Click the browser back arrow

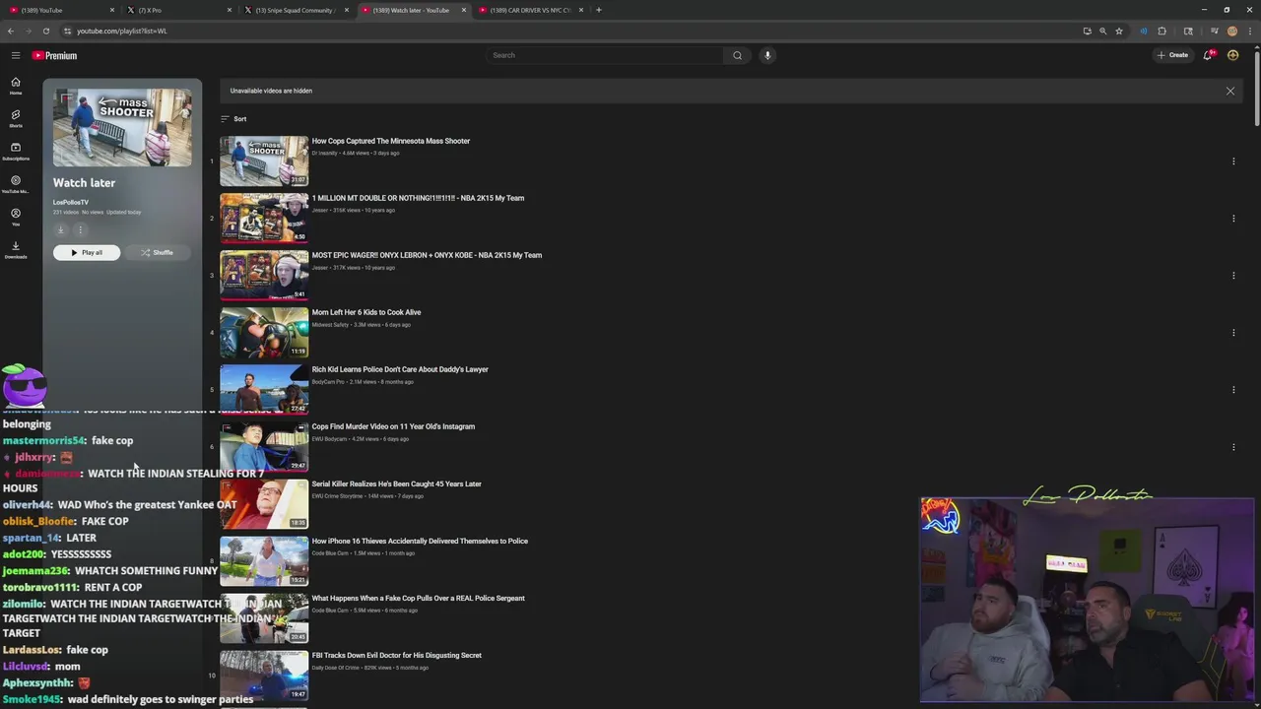tap(11, 31)
